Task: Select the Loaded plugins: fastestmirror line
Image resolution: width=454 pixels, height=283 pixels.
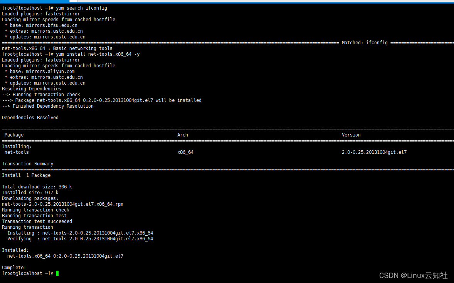Action: tap(41, 13)
